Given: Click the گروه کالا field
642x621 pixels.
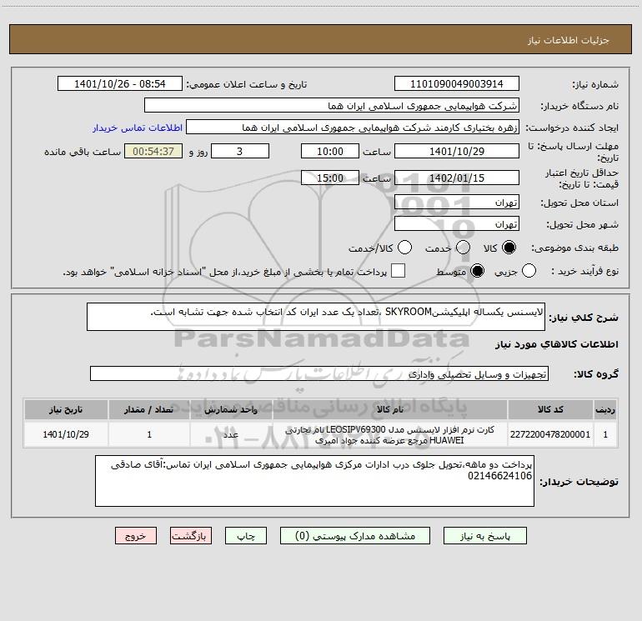Looking at the screenshot, I should pyautogui.click(x=319, y=373).
